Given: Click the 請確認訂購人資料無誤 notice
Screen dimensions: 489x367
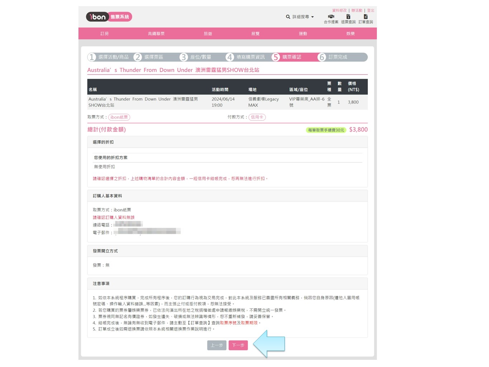Looking at the screenshot, I should click(x=114, y=218).
